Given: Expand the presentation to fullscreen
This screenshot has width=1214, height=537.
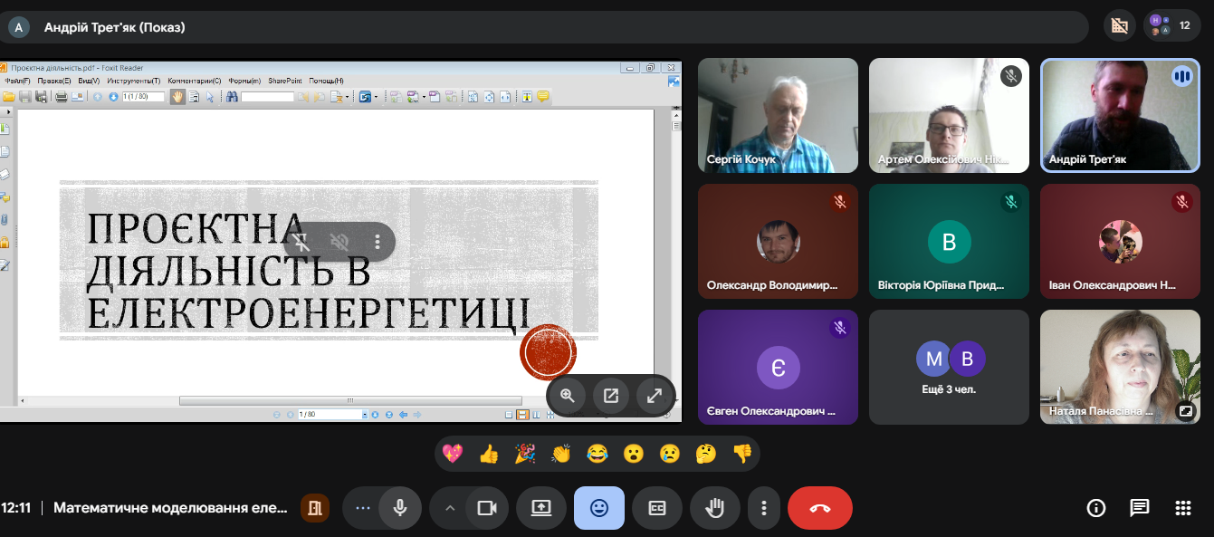Looking at the screenshot, I should point(654,395).
